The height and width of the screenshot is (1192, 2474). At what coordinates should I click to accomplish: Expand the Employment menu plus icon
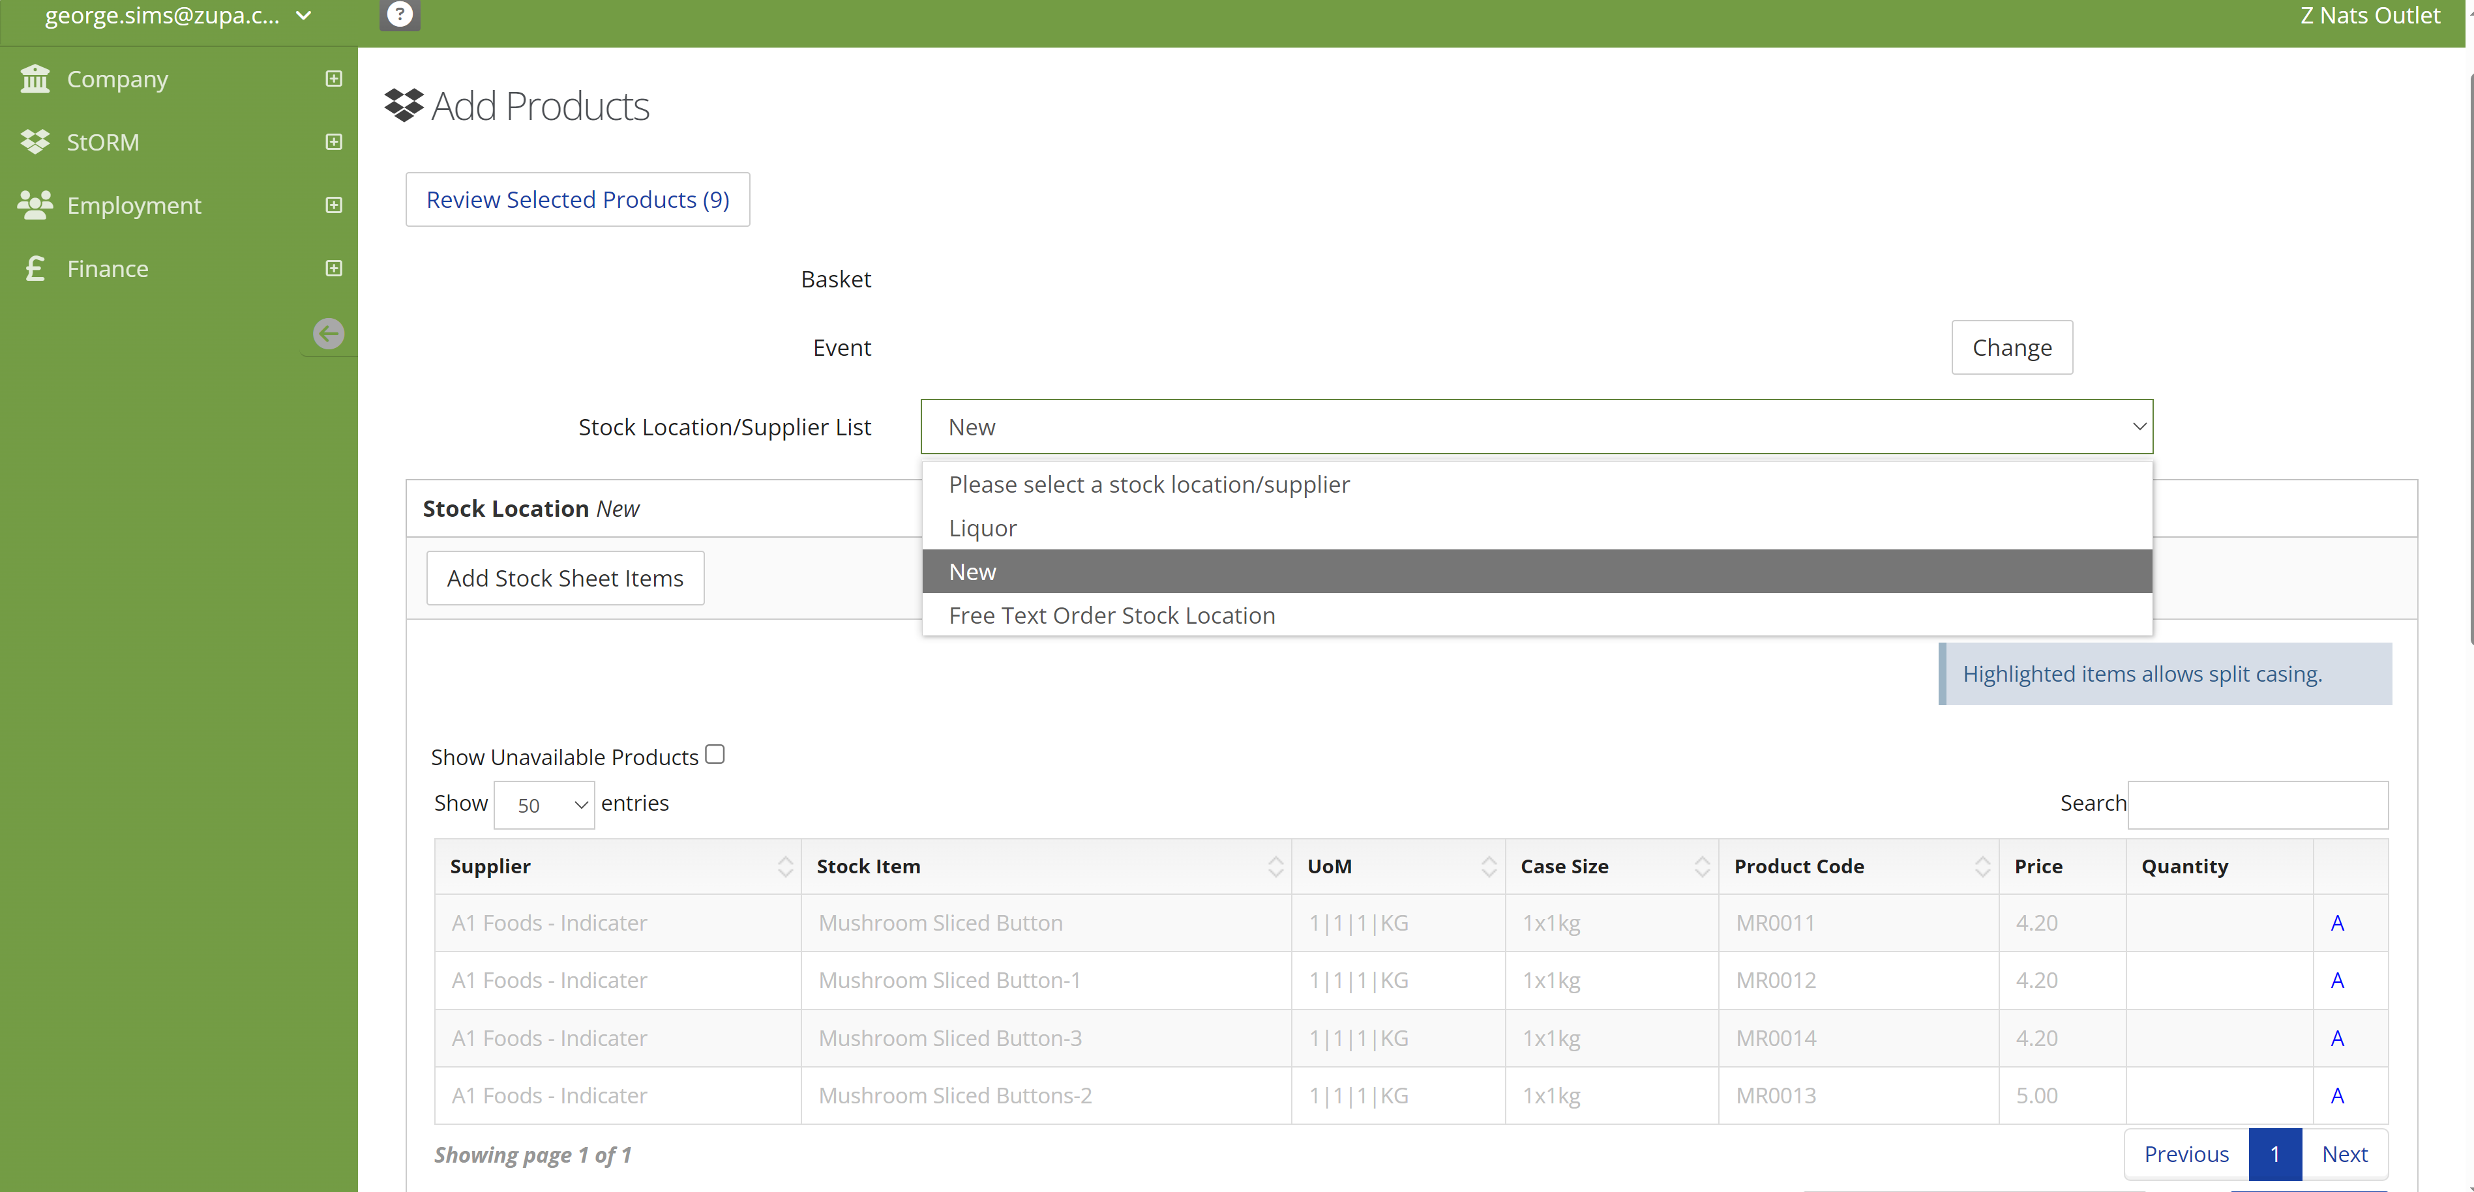(x=333, y=205)
